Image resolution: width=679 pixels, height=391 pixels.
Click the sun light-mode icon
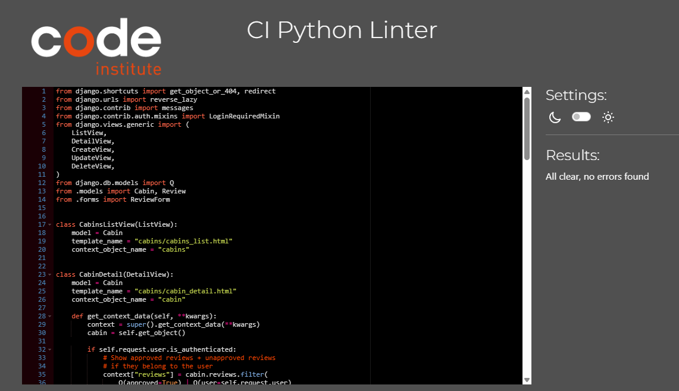coord(608,117)
